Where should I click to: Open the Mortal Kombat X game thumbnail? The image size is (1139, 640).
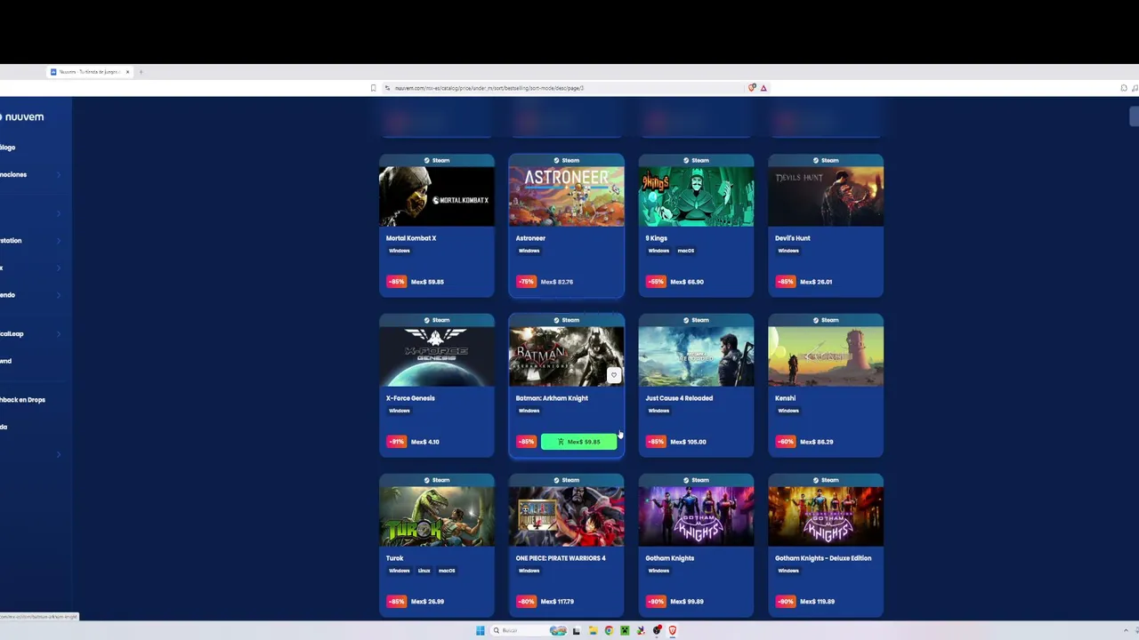coord(437,196)
